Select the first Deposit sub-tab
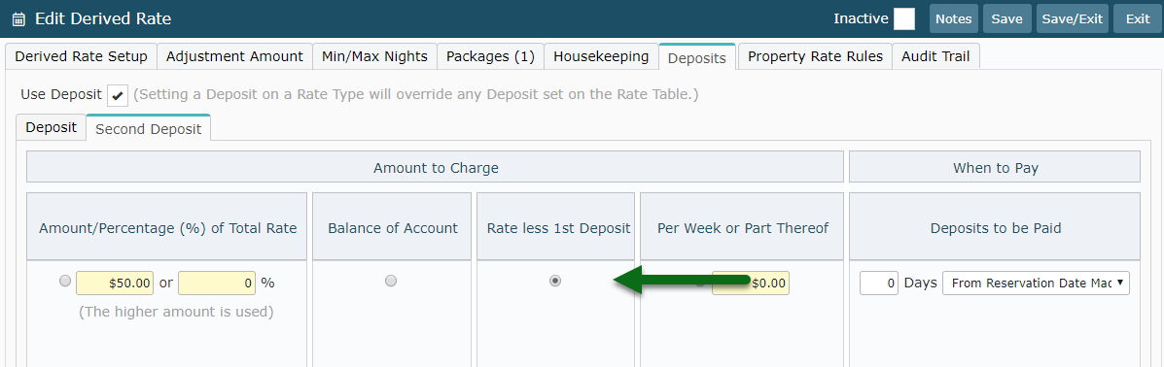1164x367 pixels. pos(52,127)
